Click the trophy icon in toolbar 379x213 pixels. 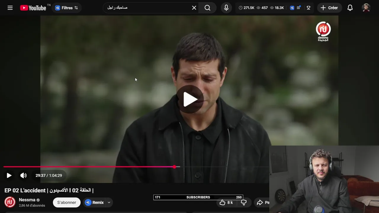308,8
